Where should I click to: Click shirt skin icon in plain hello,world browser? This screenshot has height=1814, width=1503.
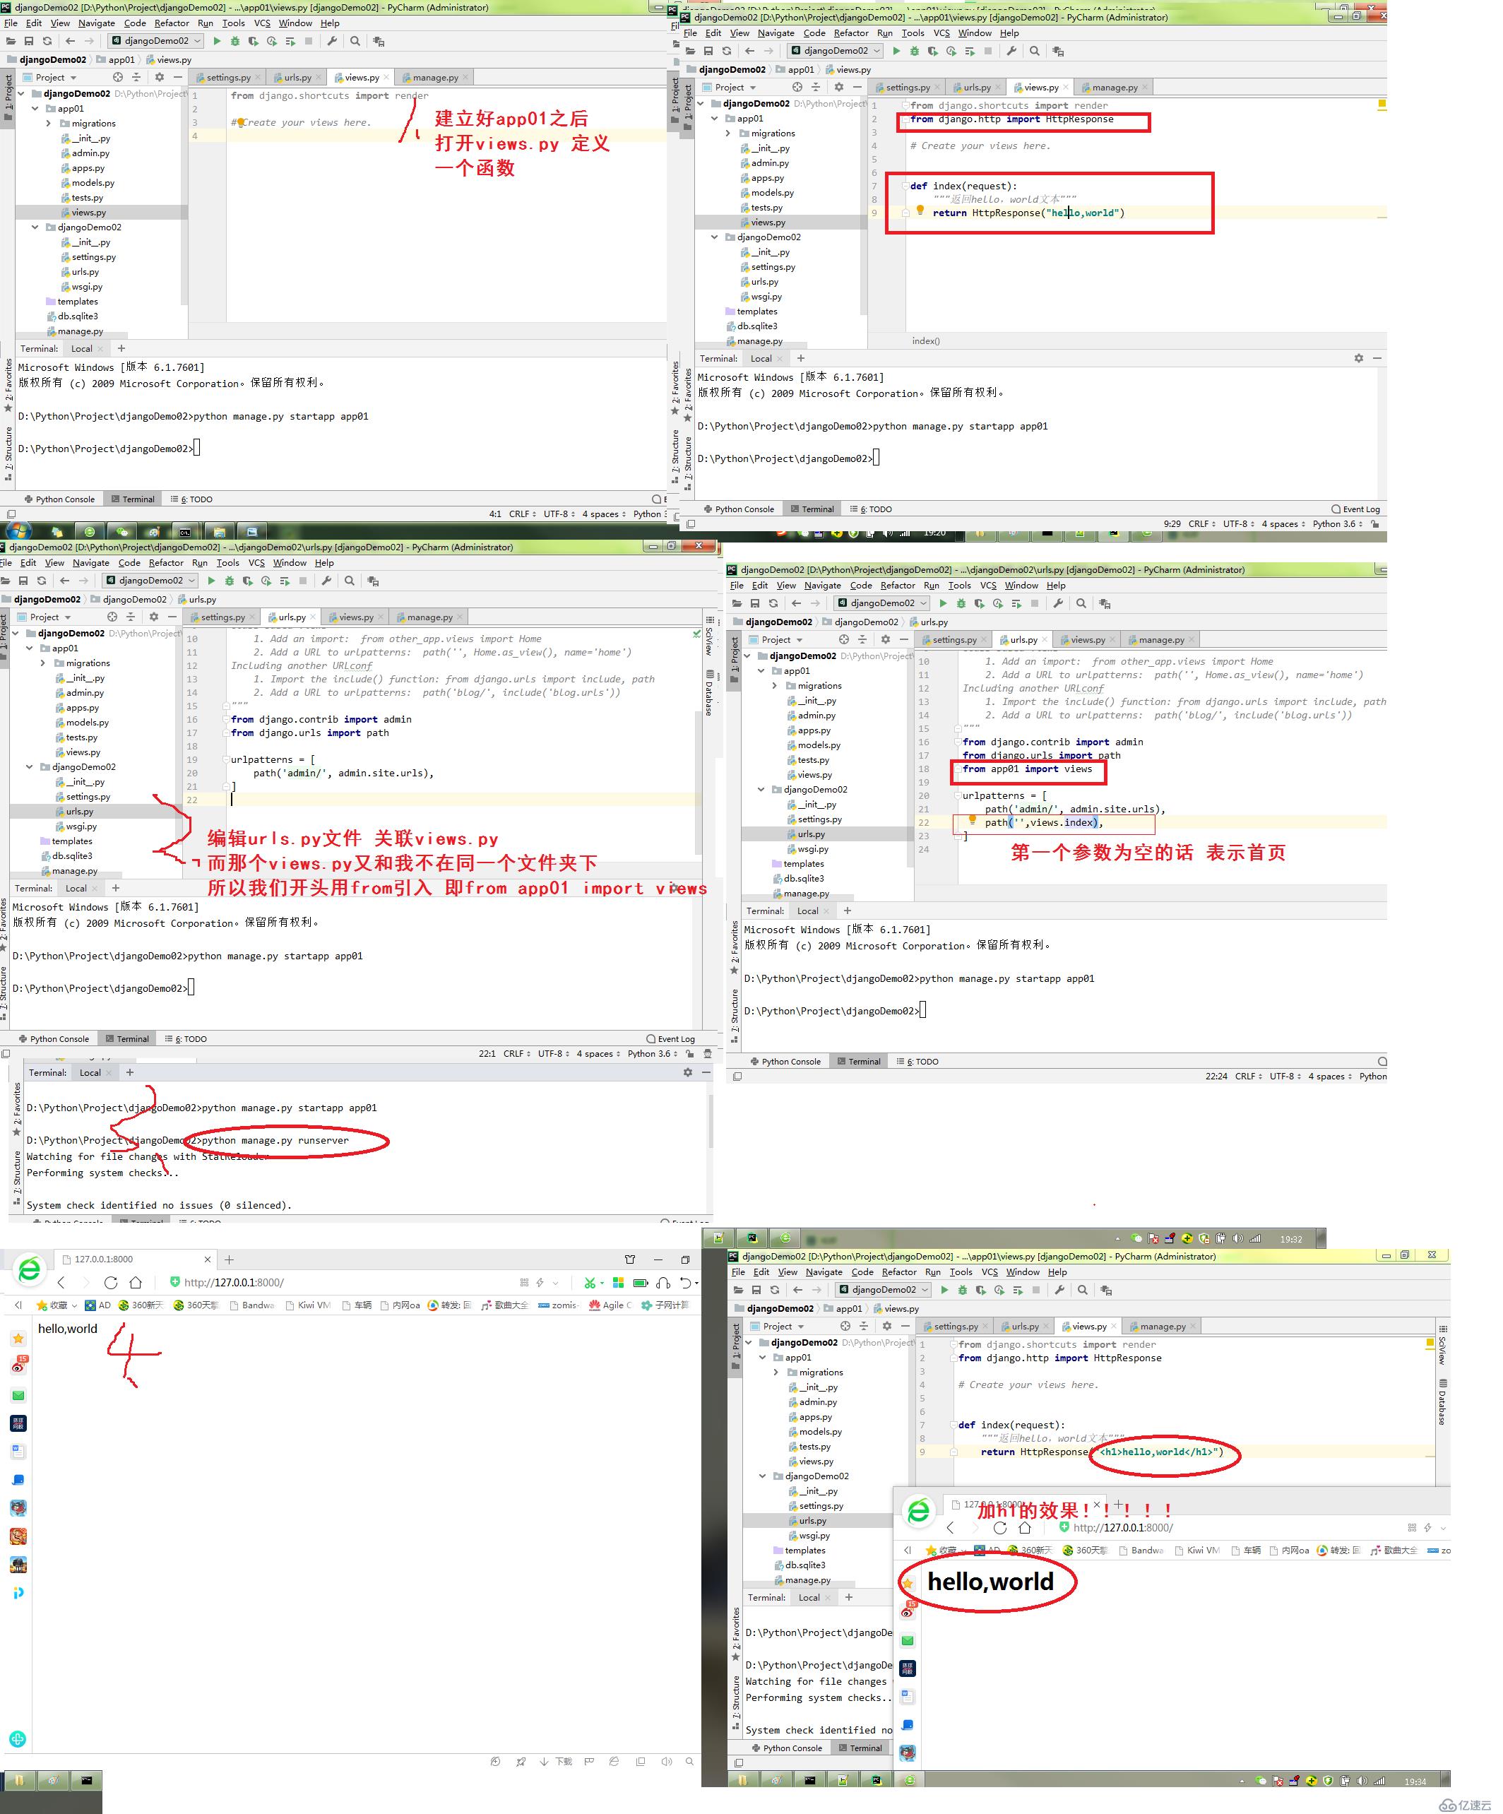(x=630, y=1259)
